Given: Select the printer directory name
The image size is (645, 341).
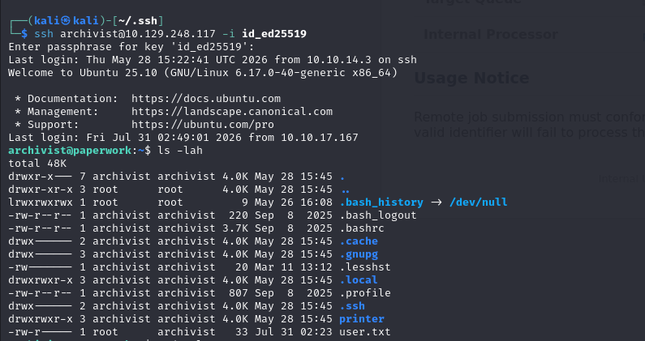Looking at the screenshot, I should click(x=362, y=319).
